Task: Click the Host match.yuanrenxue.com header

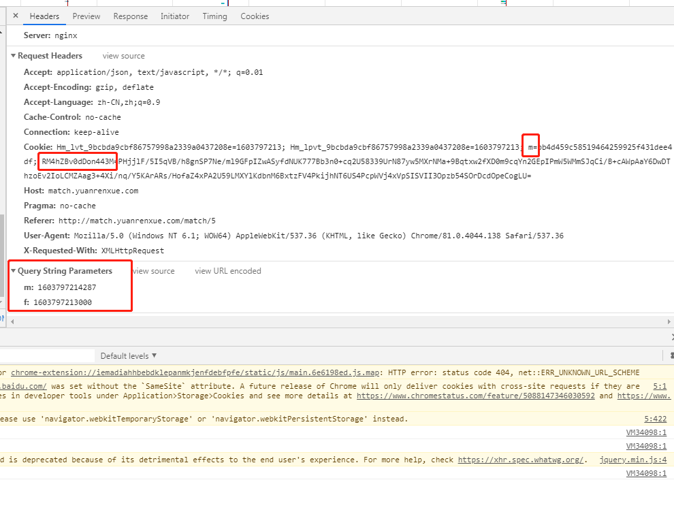Action: 81,191
